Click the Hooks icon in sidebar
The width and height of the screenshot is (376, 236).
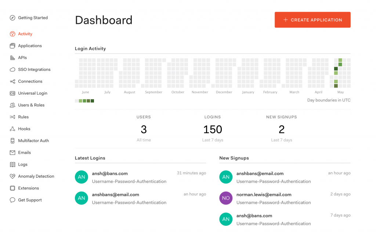[x=12, y=129]
